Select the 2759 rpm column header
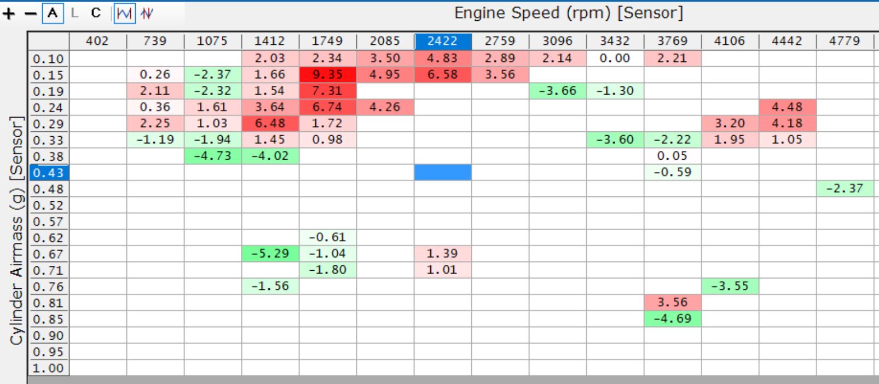Screen dimensions: 879x384 pyautogui.click(x=500, y=42)
